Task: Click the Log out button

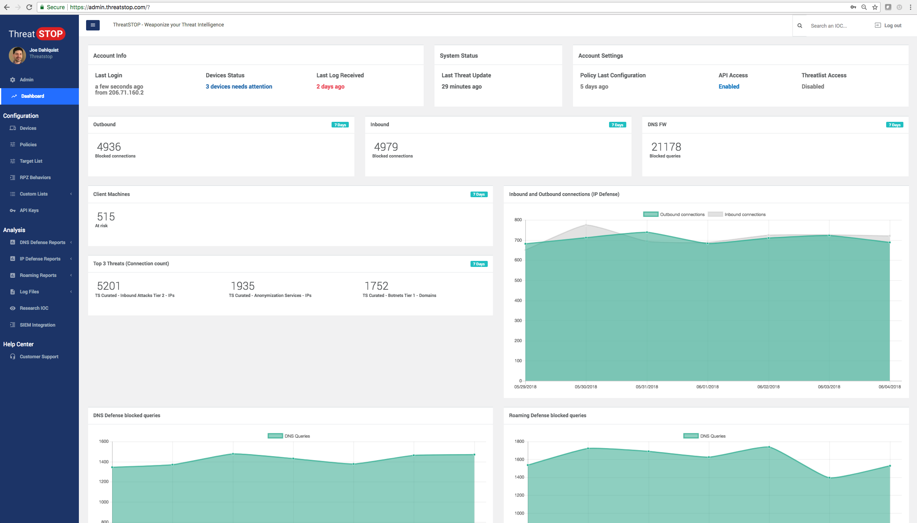Action: 888,25
